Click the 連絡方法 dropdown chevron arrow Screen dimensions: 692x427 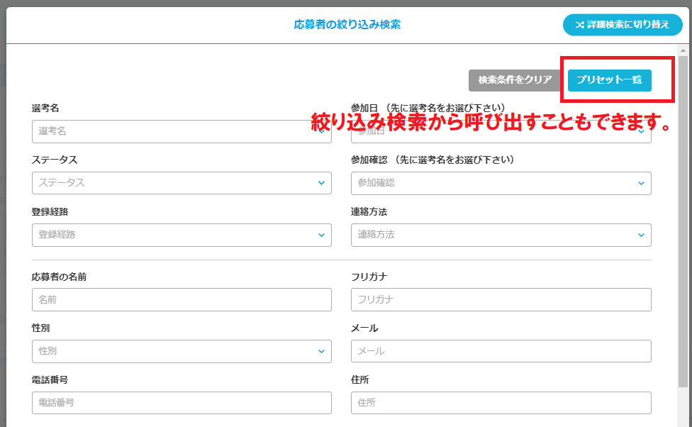coord(641,235)
